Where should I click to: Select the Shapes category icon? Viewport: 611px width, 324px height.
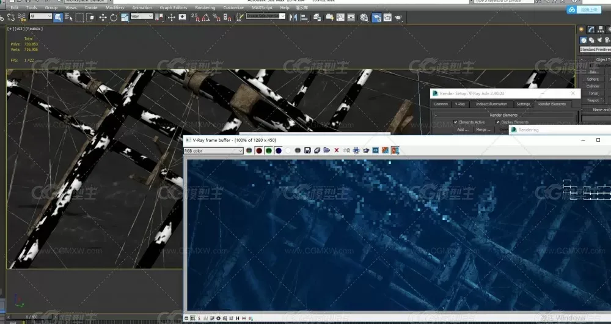point(591,40)
